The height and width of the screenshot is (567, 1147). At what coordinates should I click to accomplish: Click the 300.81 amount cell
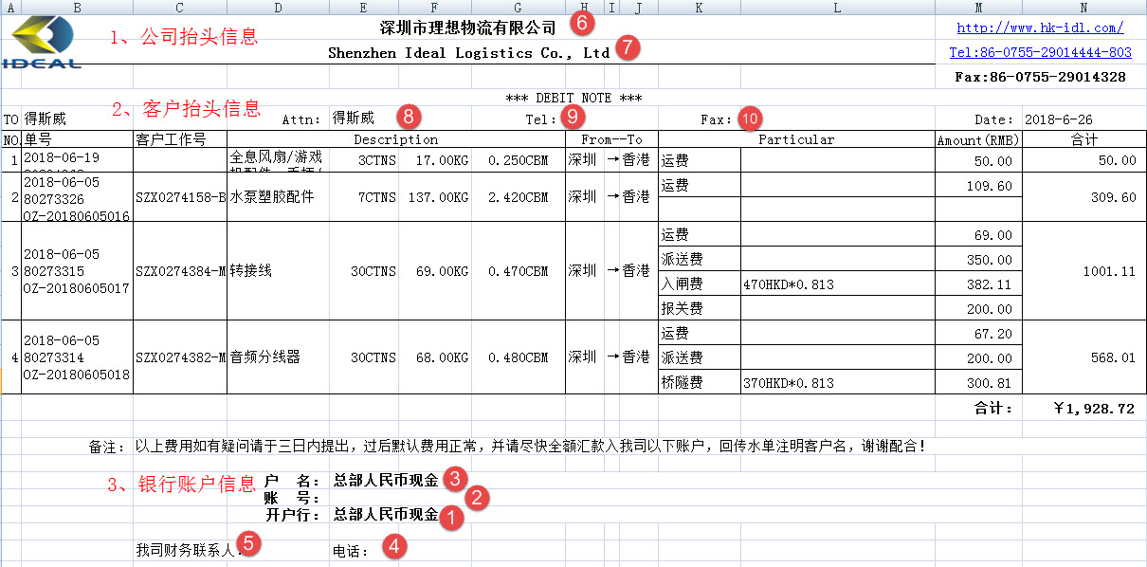pos(978,383)
